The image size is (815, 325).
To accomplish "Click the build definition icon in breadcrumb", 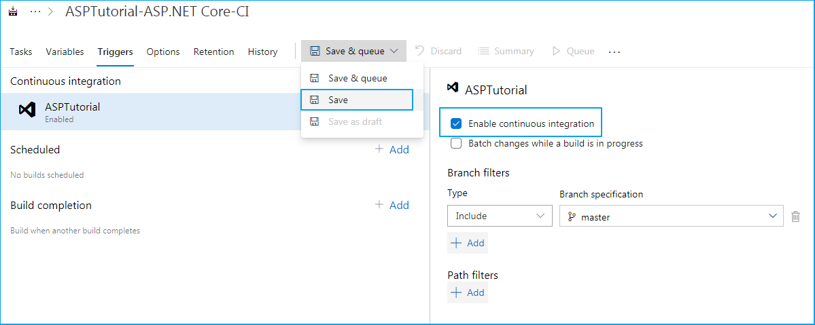I will pyautogui.click(x=13, y=12).
